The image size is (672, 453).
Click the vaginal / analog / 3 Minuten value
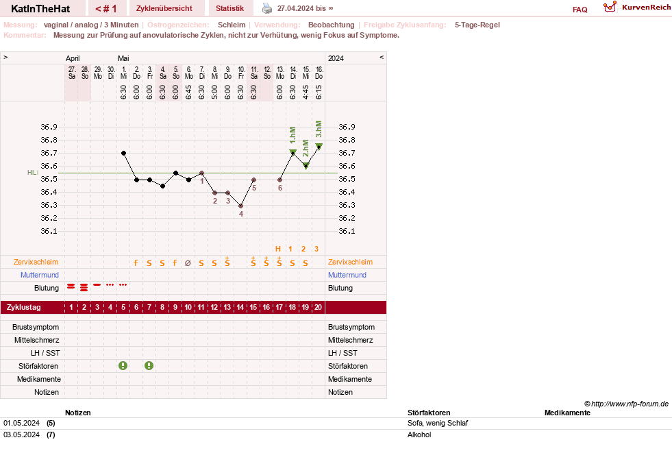[x=91, y=25]
